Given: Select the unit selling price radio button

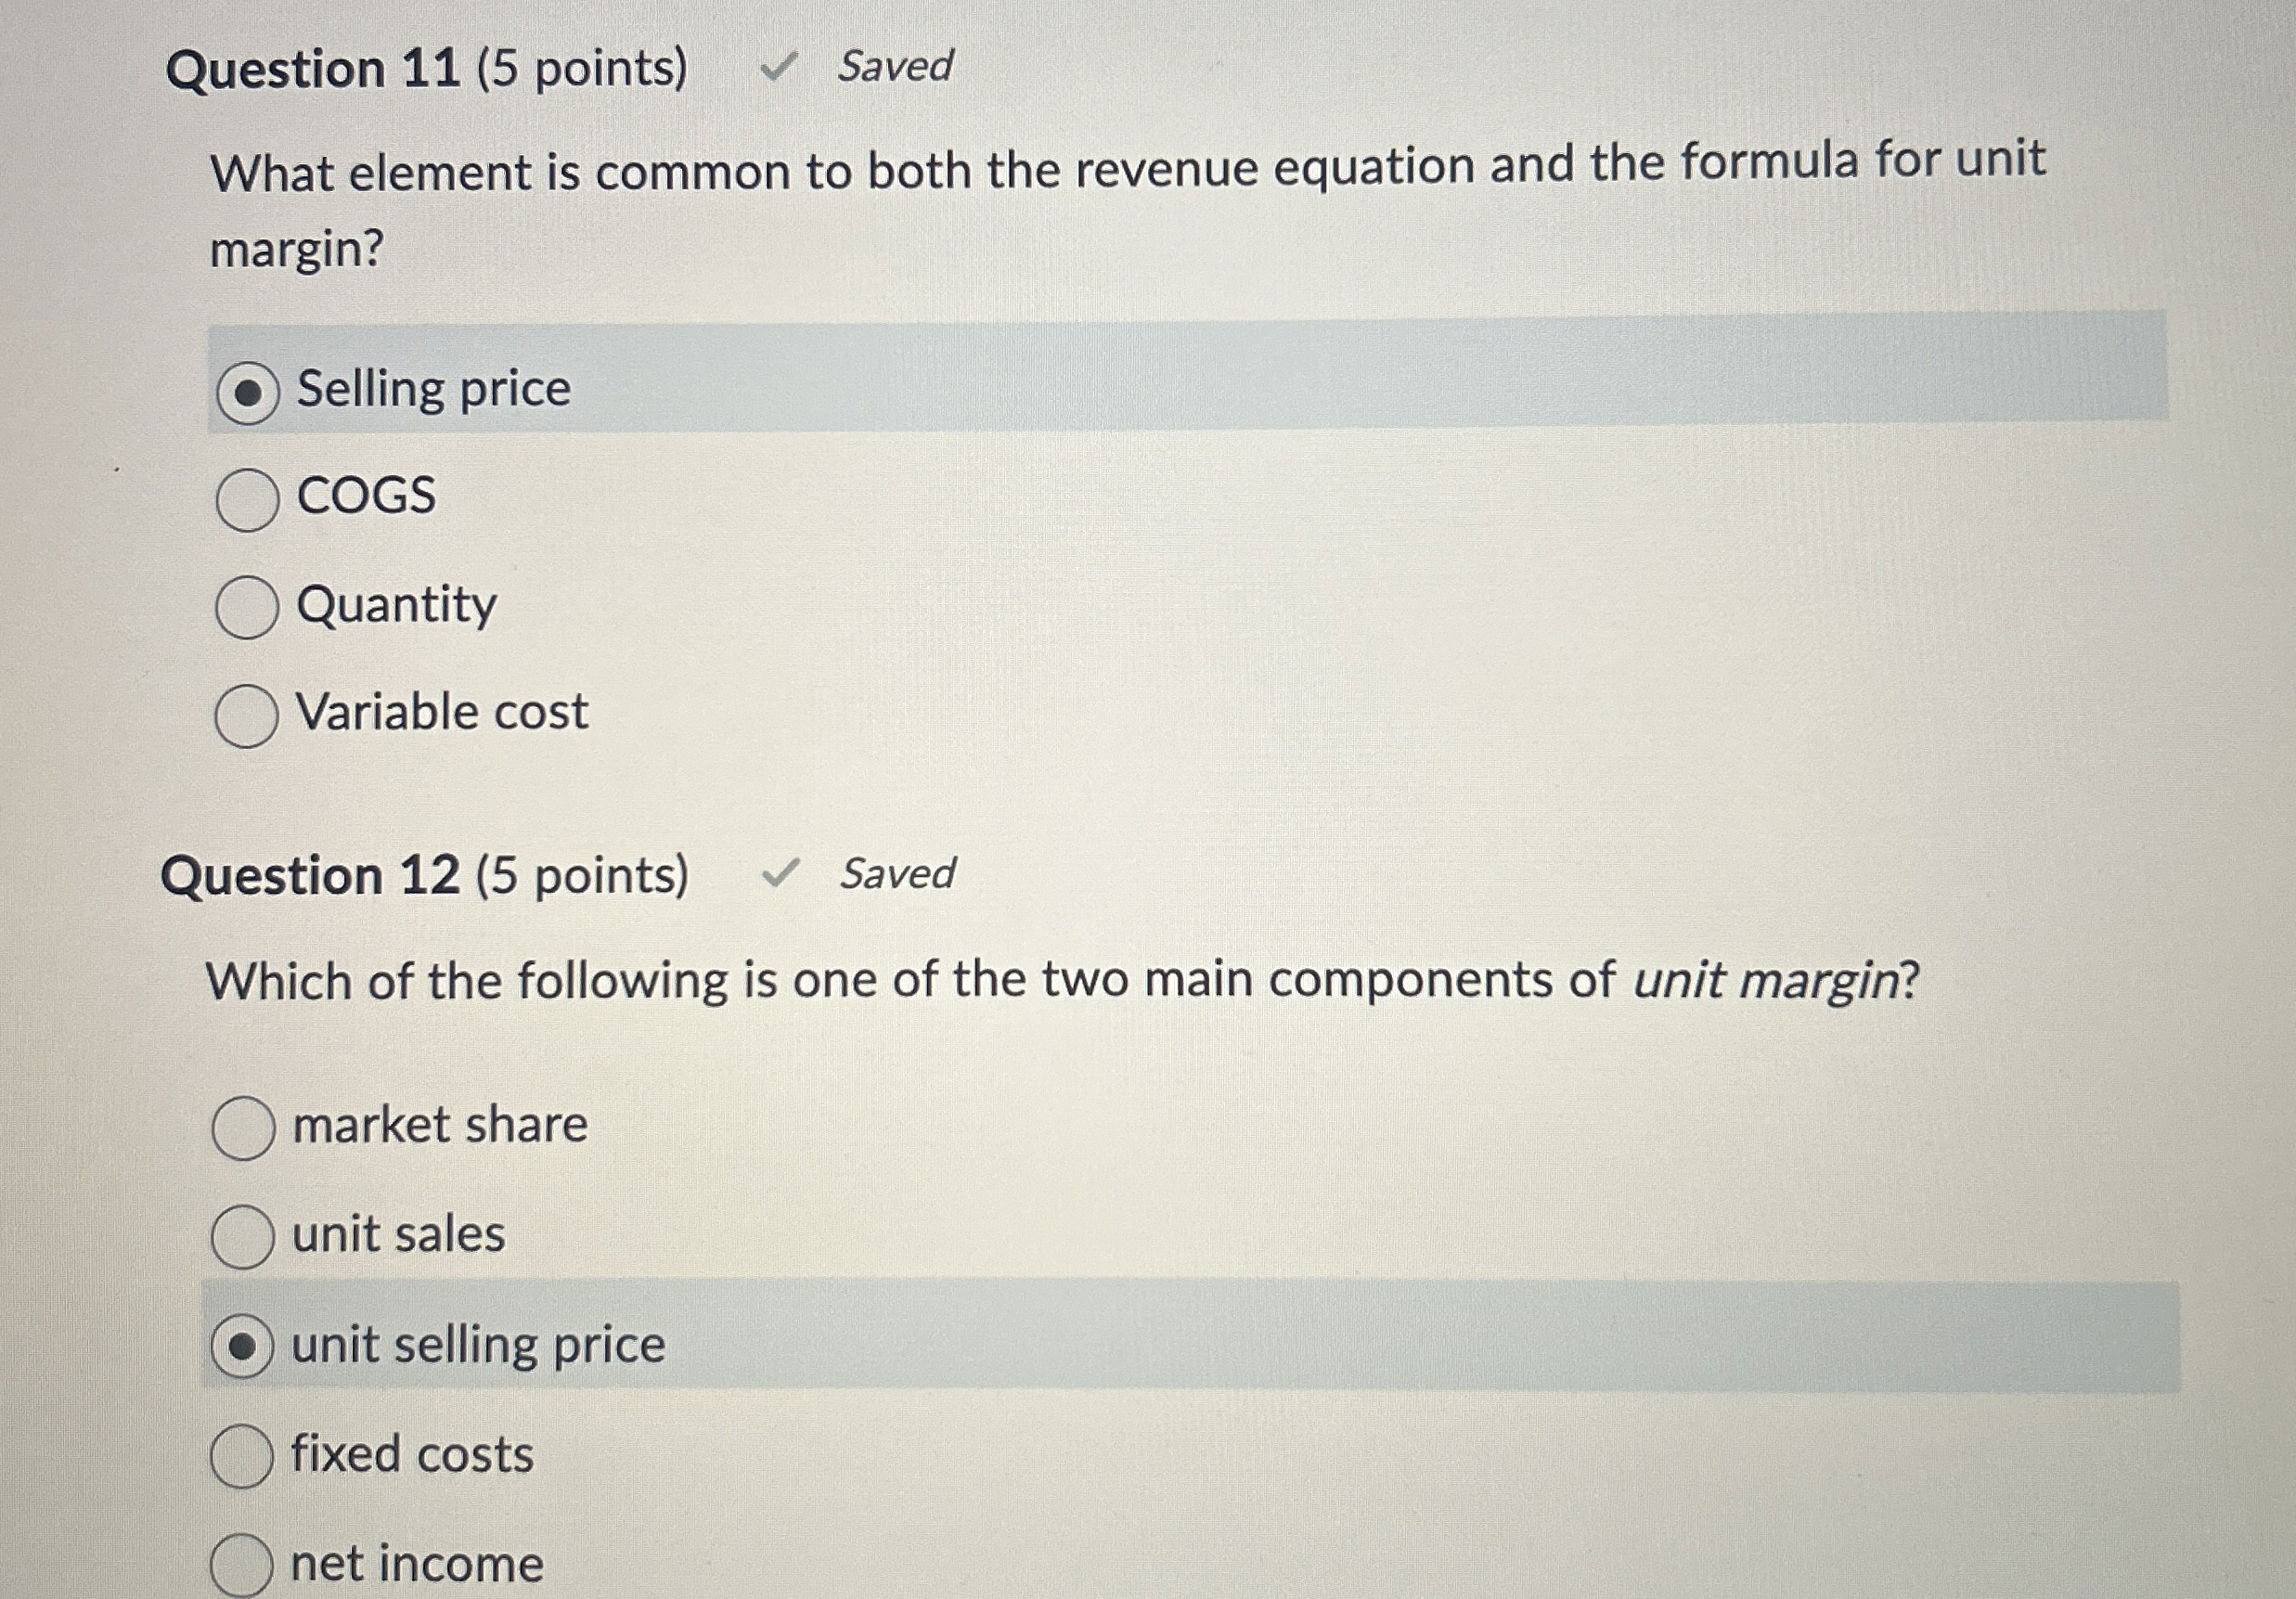Looking at the screenshot, I should 245,1344.
